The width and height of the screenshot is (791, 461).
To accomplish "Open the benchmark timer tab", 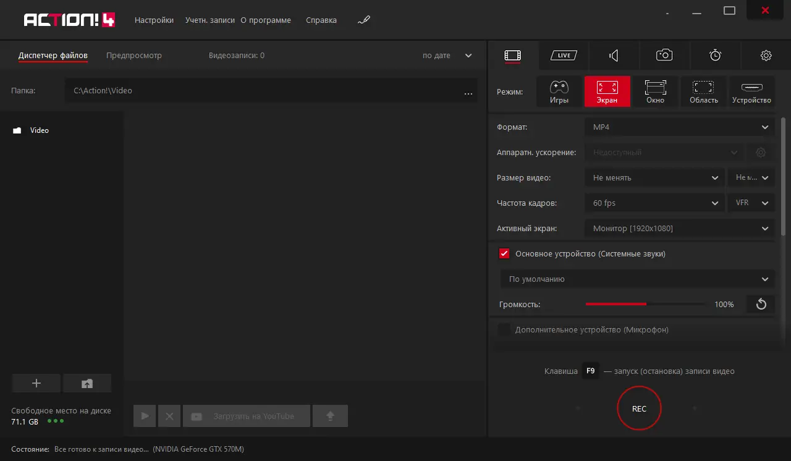I will tap(715, 56).
